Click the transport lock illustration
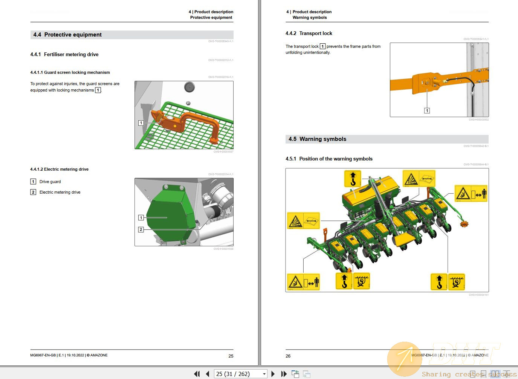Viewport: 518px width, 379px height. (x=439, y=80)
